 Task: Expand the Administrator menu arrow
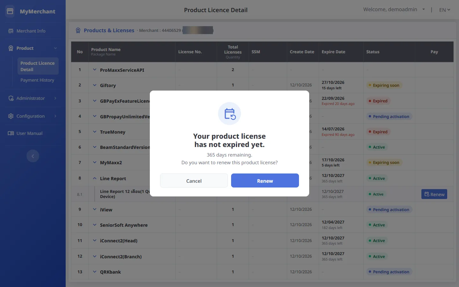55,98
